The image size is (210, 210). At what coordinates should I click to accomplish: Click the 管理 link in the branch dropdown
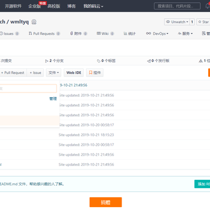coord(53,99)
